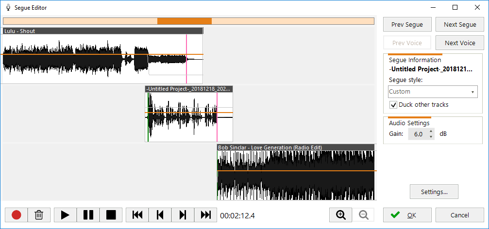
Task: Click the red record button
Action: (x=17, y=215)
